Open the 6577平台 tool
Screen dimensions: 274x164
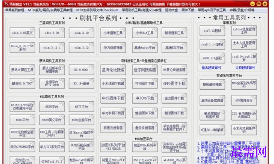[x=82, y=106]
